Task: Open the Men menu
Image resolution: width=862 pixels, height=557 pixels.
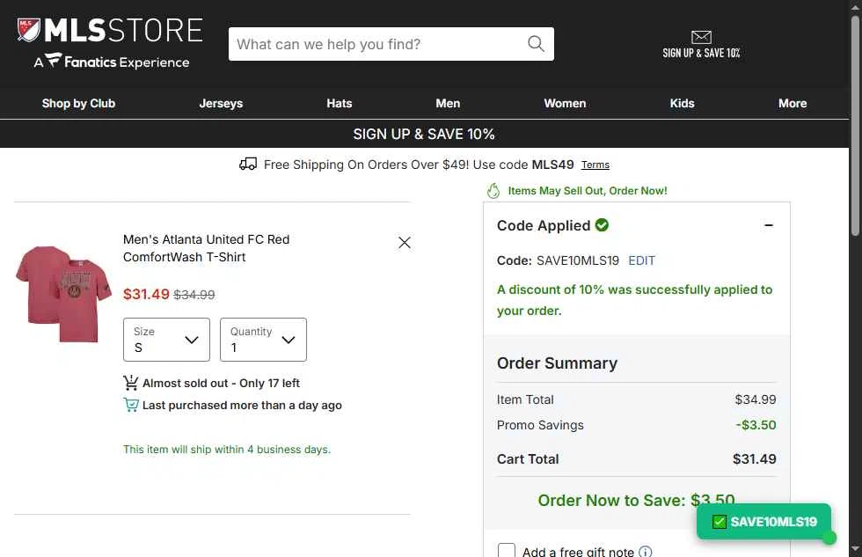Action: click(448, 103)
